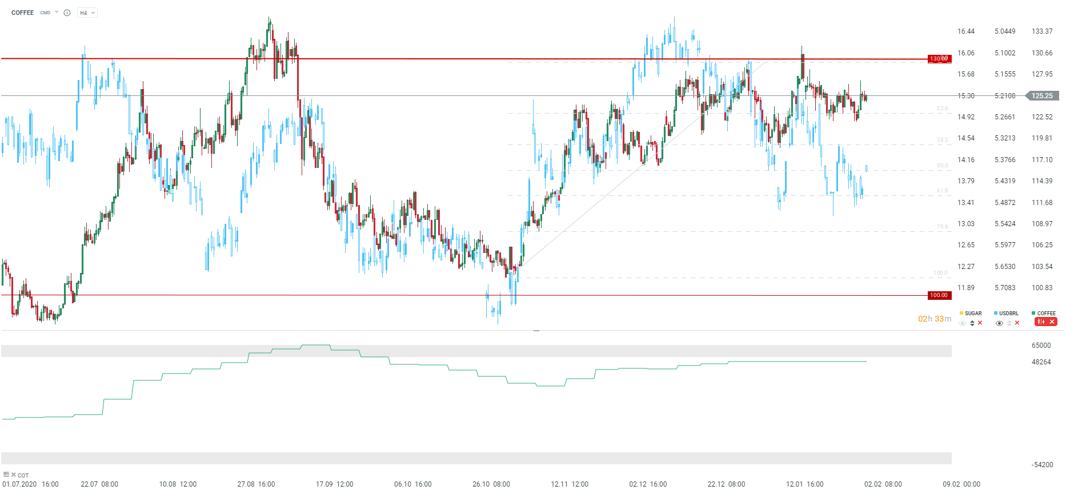Click the 5.0449 USDBRL axis value
The image size is (1066, 494).
(x=1005, y=31)
